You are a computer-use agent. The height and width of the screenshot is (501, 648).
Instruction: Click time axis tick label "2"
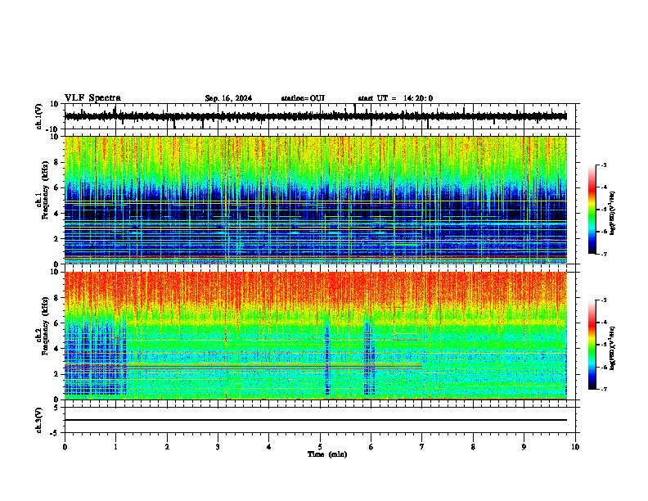[x=167, y=447]
